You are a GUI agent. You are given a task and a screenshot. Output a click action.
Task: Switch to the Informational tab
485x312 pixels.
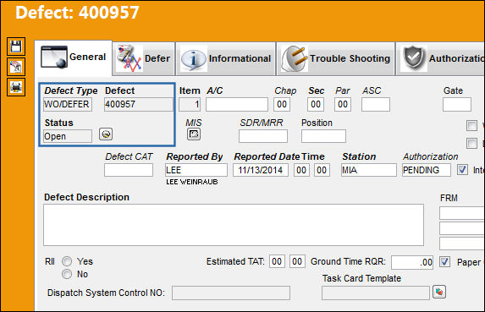point(225,58)
